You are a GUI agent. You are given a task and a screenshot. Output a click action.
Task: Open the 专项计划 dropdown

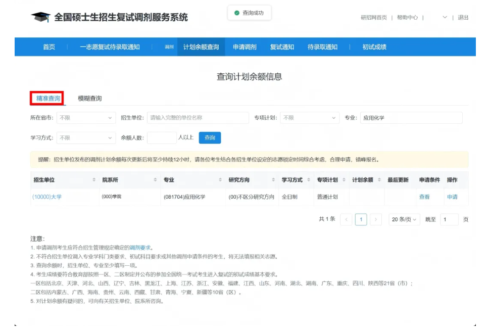[x=310, y=117]
